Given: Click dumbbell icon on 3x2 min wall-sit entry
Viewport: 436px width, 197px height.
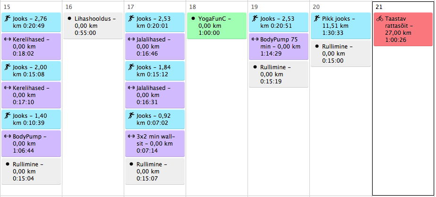Looking at the screenshot, I should (x=131, y=136).
